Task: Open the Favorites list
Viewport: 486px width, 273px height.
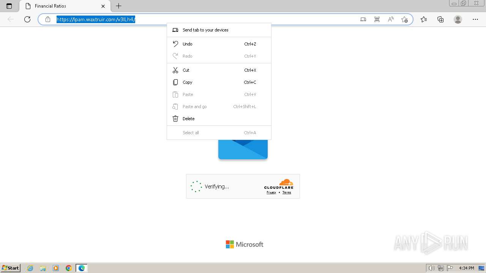Action: pos(424,19)
